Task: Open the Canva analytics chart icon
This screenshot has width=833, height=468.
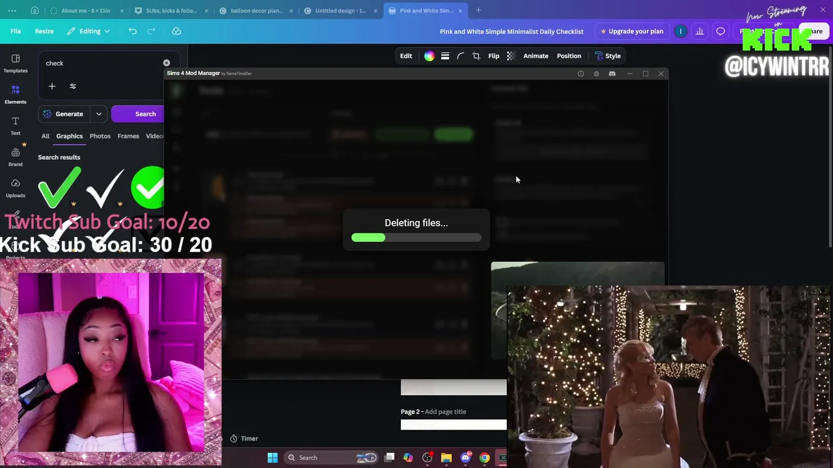Action: pyautogui.click(x=700, y=31)
